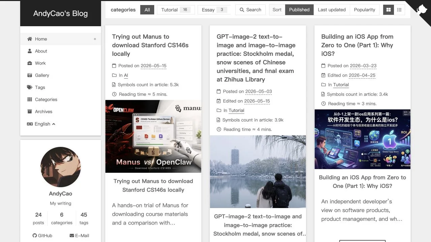
Task: Click the About person icon
Action: (x=30, y=51)
